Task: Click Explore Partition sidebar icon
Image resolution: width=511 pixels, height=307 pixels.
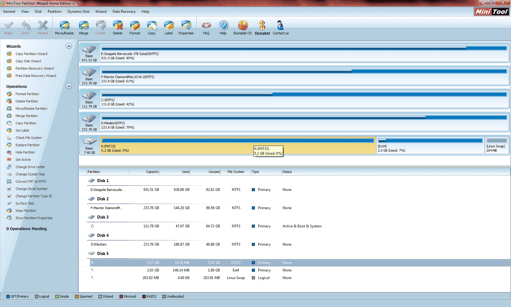Action: tap(9, 145)
